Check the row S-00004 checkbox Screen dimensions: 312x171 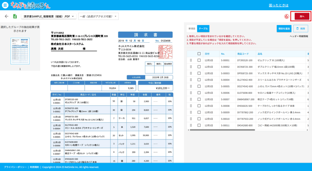tap(199, 79)
